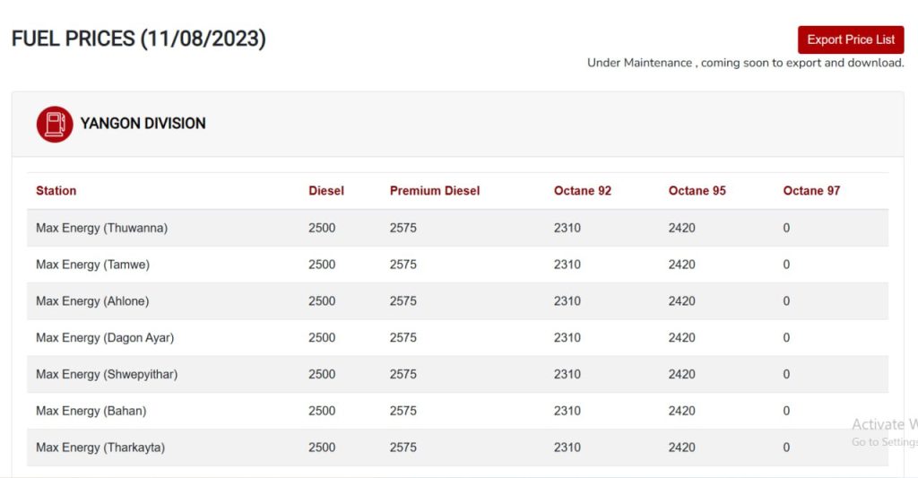Image resolution: width=918 pixels, height=478 pixels.
Task: Click the Max Energy (Bahan) station name
Action: 91,411
